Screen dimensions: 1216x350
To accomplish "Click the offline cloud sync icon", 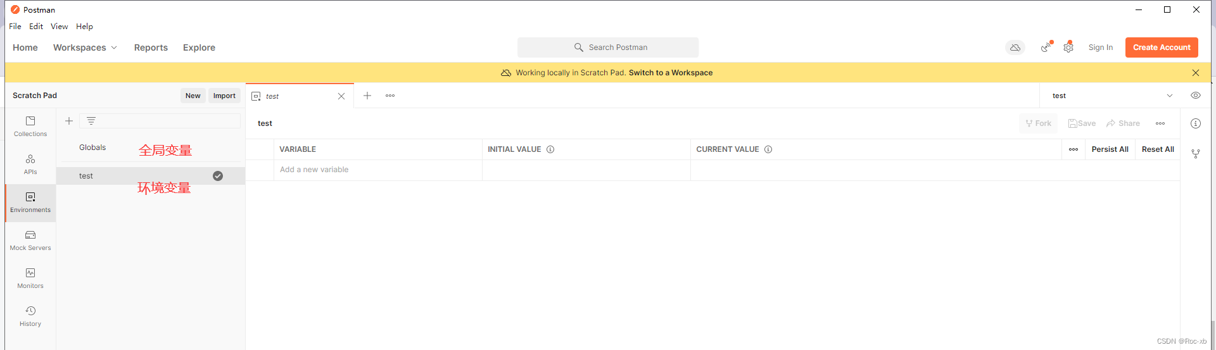I will (1015, 47).
